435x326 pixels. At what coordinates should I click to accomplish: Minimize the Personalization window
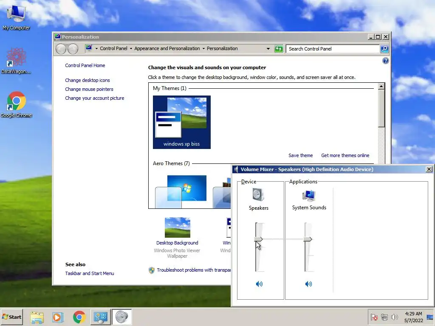[371, 37]
